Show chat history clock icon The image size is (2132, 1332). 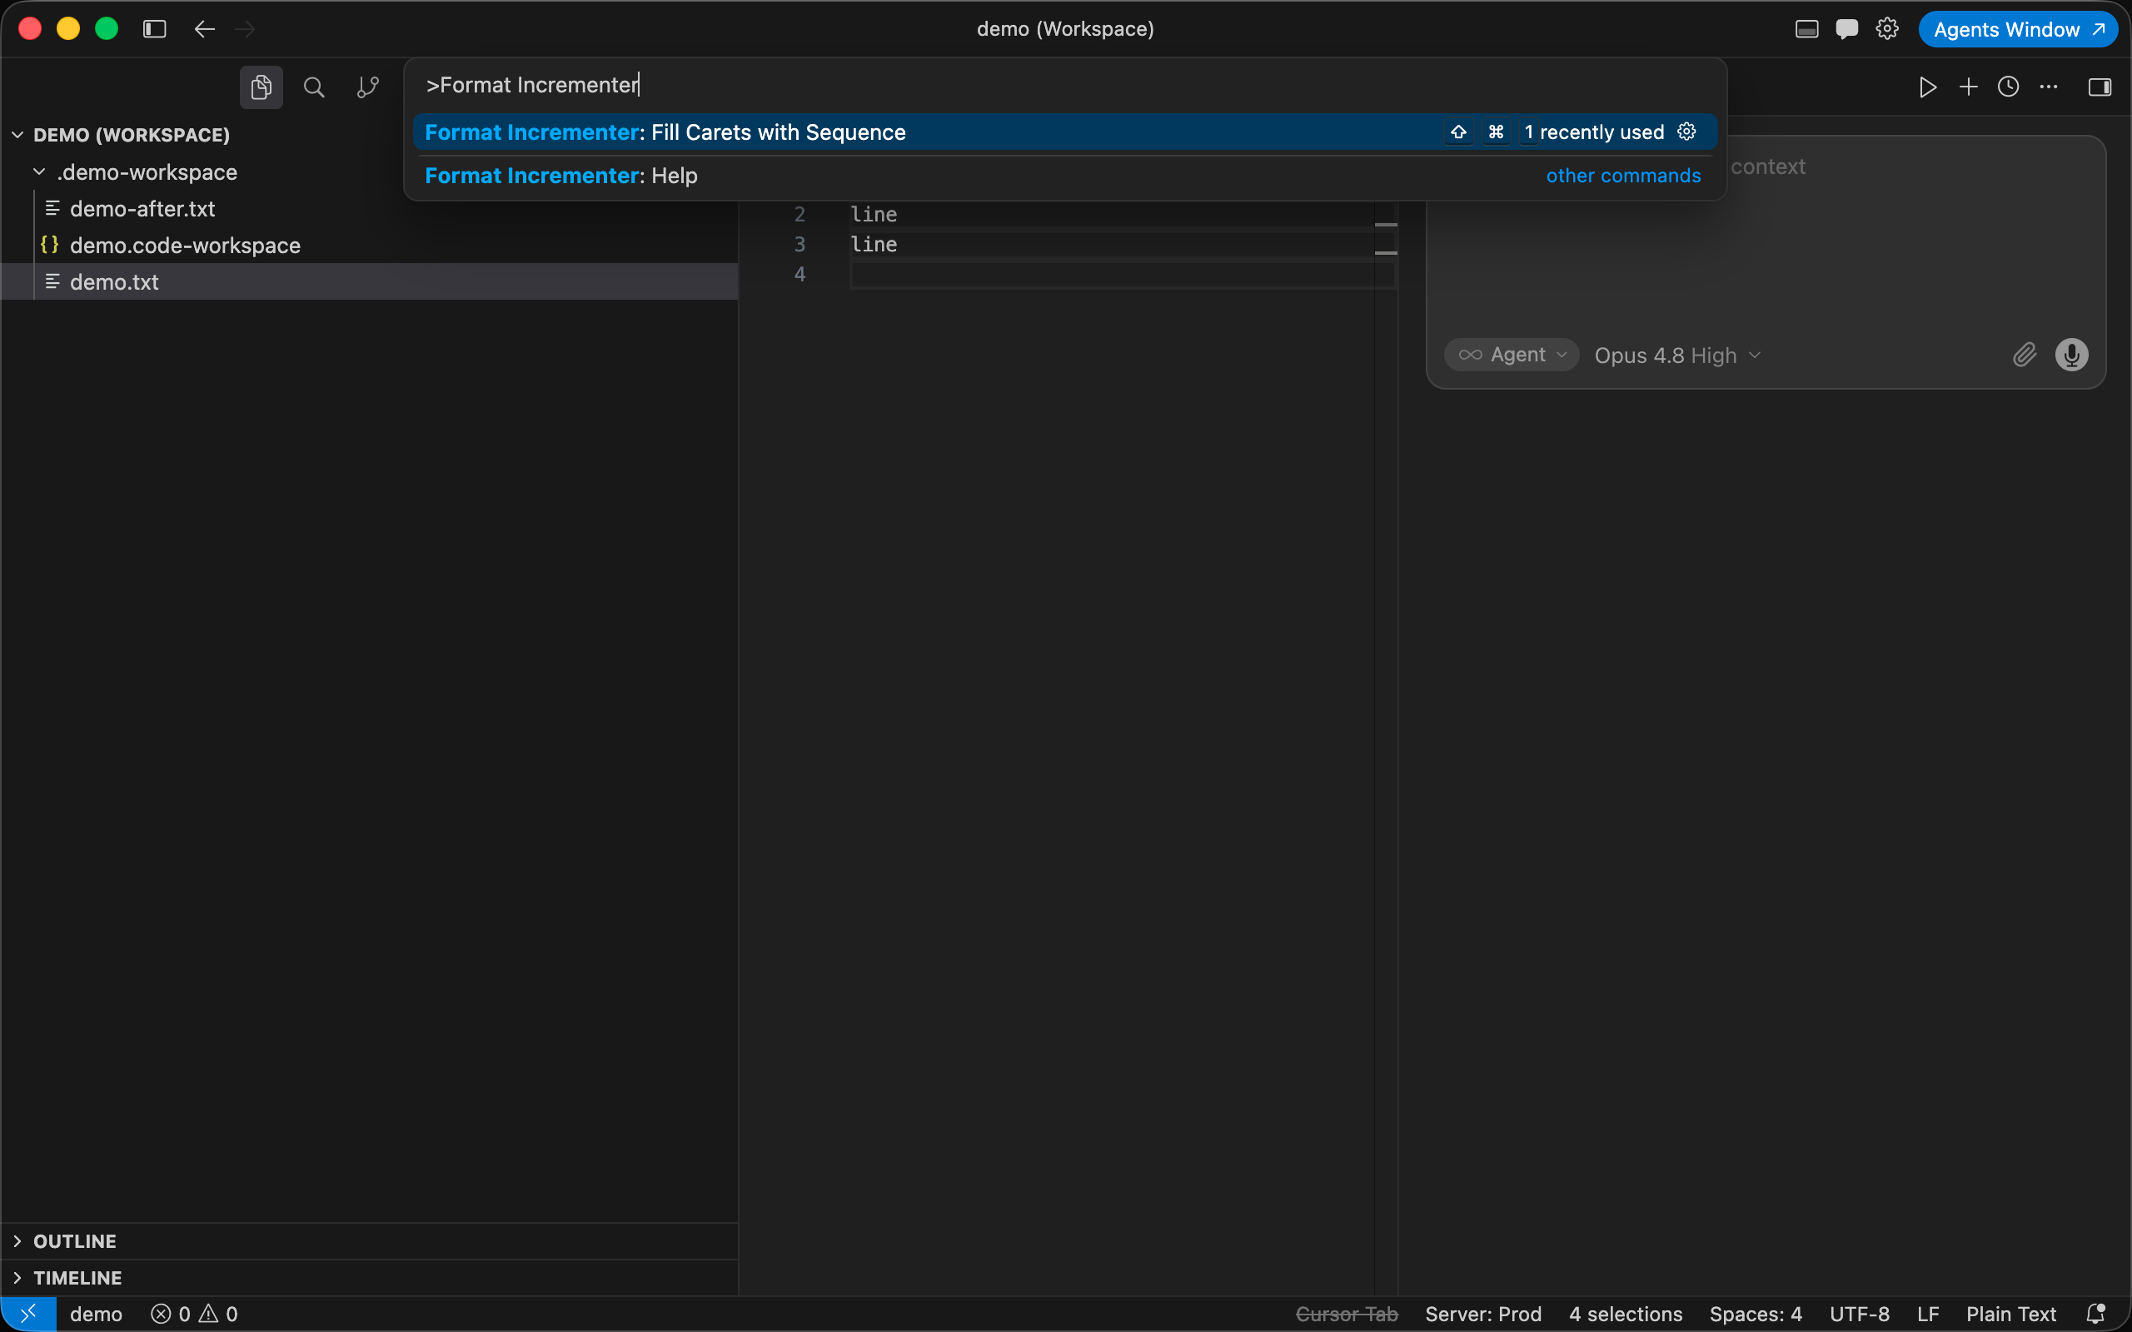point(2009,87)
